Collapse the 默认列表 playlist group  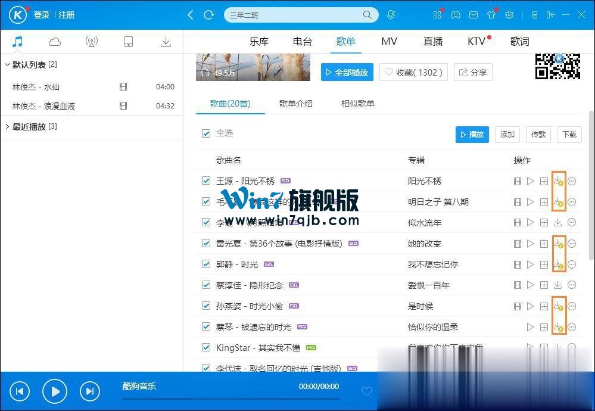pos(7,64)
